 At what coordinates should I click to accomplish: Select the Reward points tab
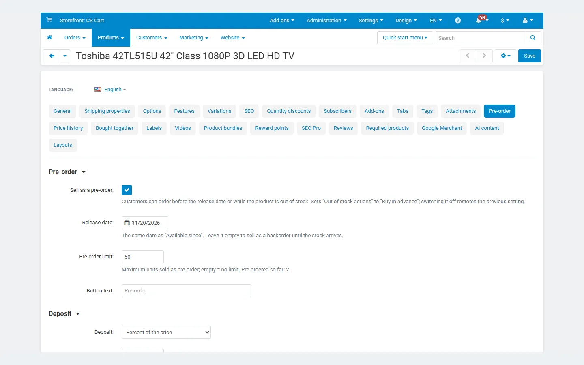272,128
